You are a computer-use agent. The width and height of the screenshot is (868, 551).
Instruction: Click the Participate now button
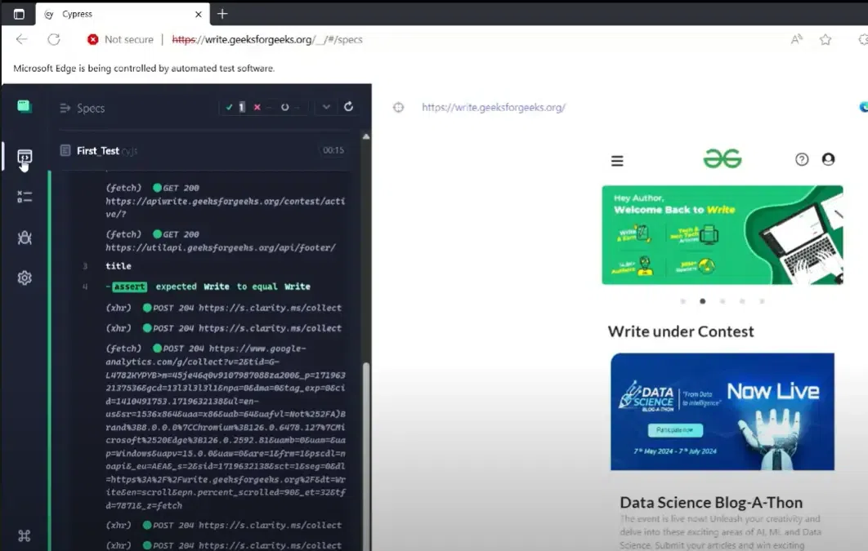(675, 430)
